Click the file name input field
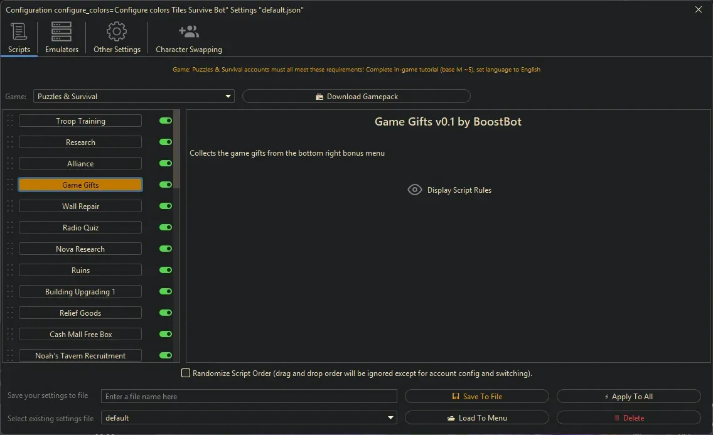Screen dimensions: 713x435 tap(249, 397)
